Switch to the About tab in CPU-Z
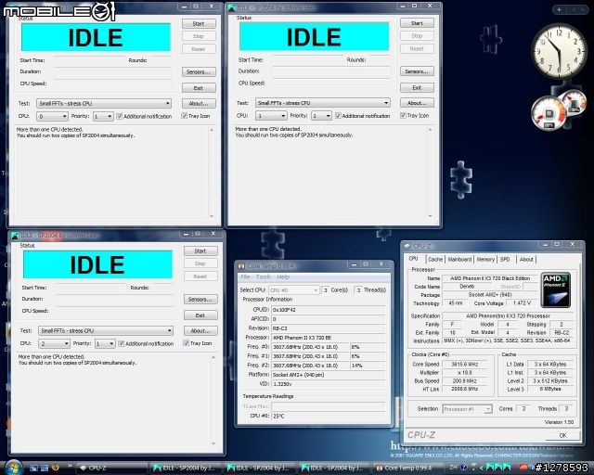594x475 pixels. click(x=526, y=260)
